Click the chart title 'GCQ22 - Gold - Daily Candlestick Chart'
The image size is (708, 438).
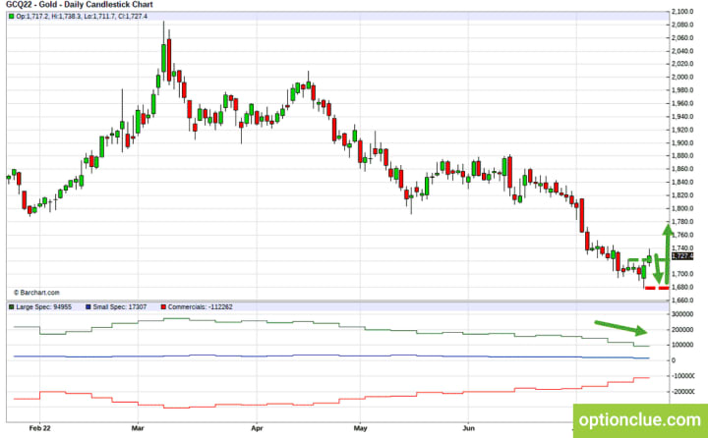click(x=79, y=5)
